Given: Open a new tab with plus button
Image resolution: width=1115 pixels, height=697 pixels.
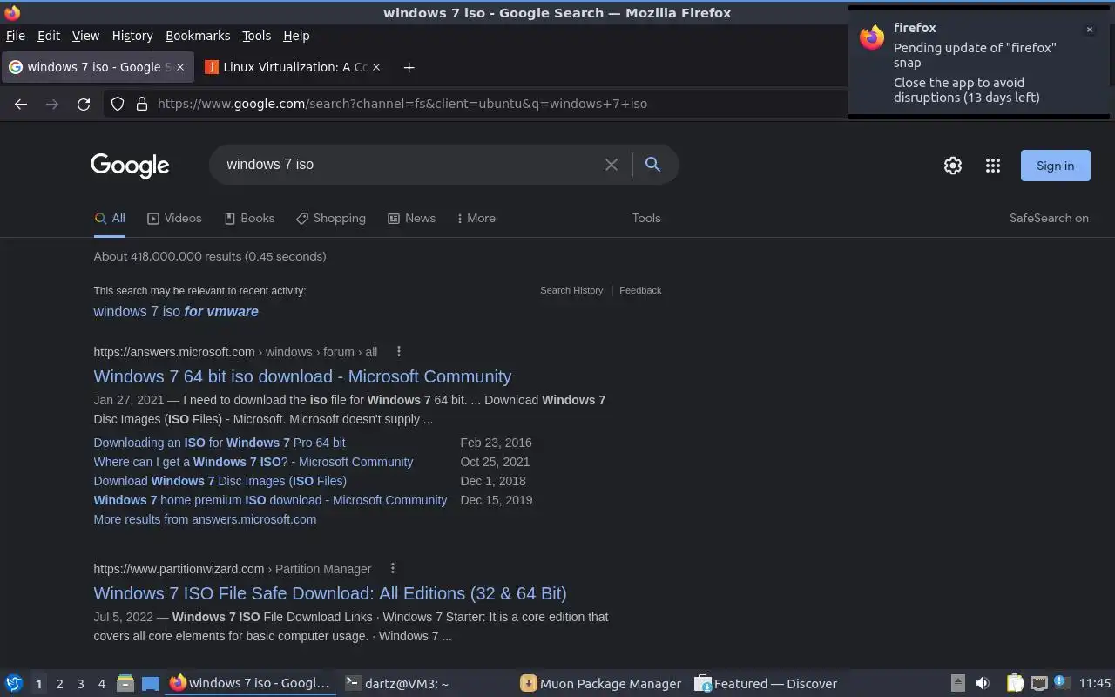Looking at the screenshot, I should pyautogui.click(x=409, y=67).
